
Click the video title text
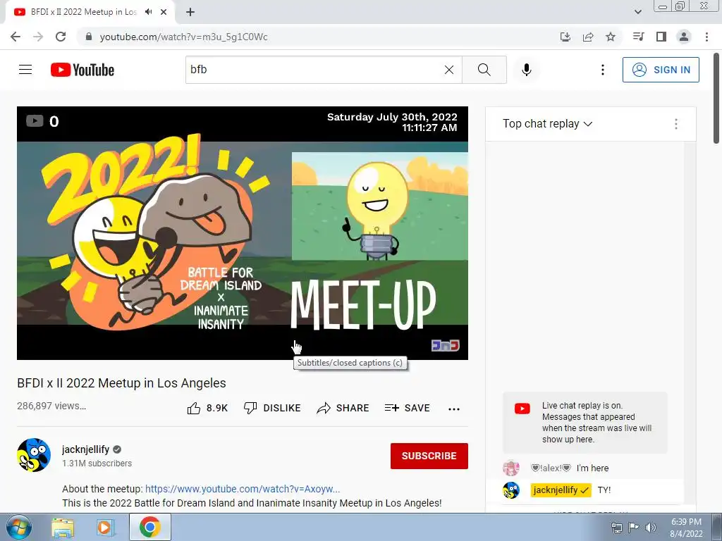click(121, 383)
